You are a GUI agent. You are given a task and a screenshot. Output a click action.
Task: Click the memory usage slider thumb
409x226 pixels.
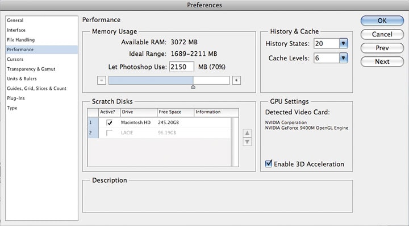click(x=193, y=87)
